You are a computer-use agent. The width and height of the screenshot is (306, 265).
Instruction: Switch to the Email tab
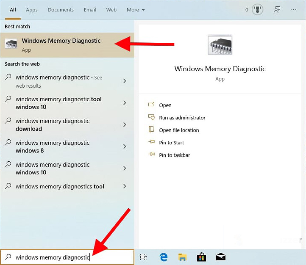point(90,10)
